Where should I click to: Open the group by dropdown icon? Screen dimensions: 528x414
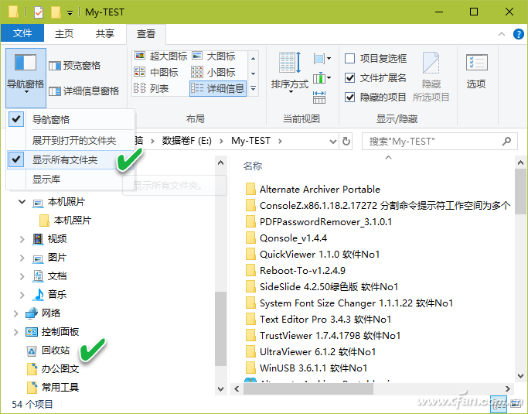pos(322,59)
